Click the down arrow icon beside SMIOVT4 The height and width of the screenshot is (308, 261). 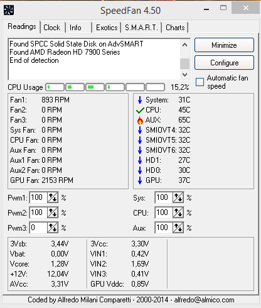tap(140, 130)
